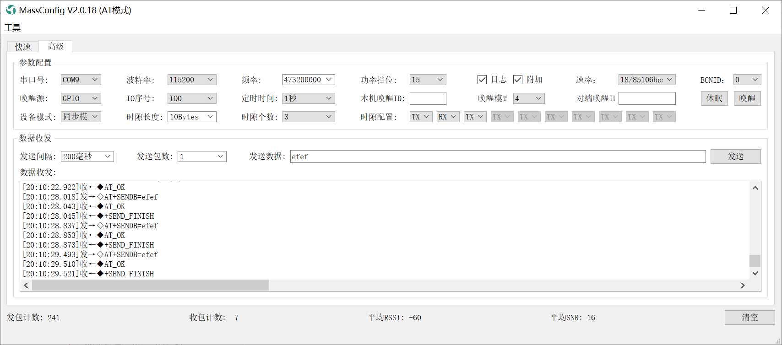Select log line timestamped 20:10:28.043
The height and width of the screenshot is (345, 782).
point(74,206)
